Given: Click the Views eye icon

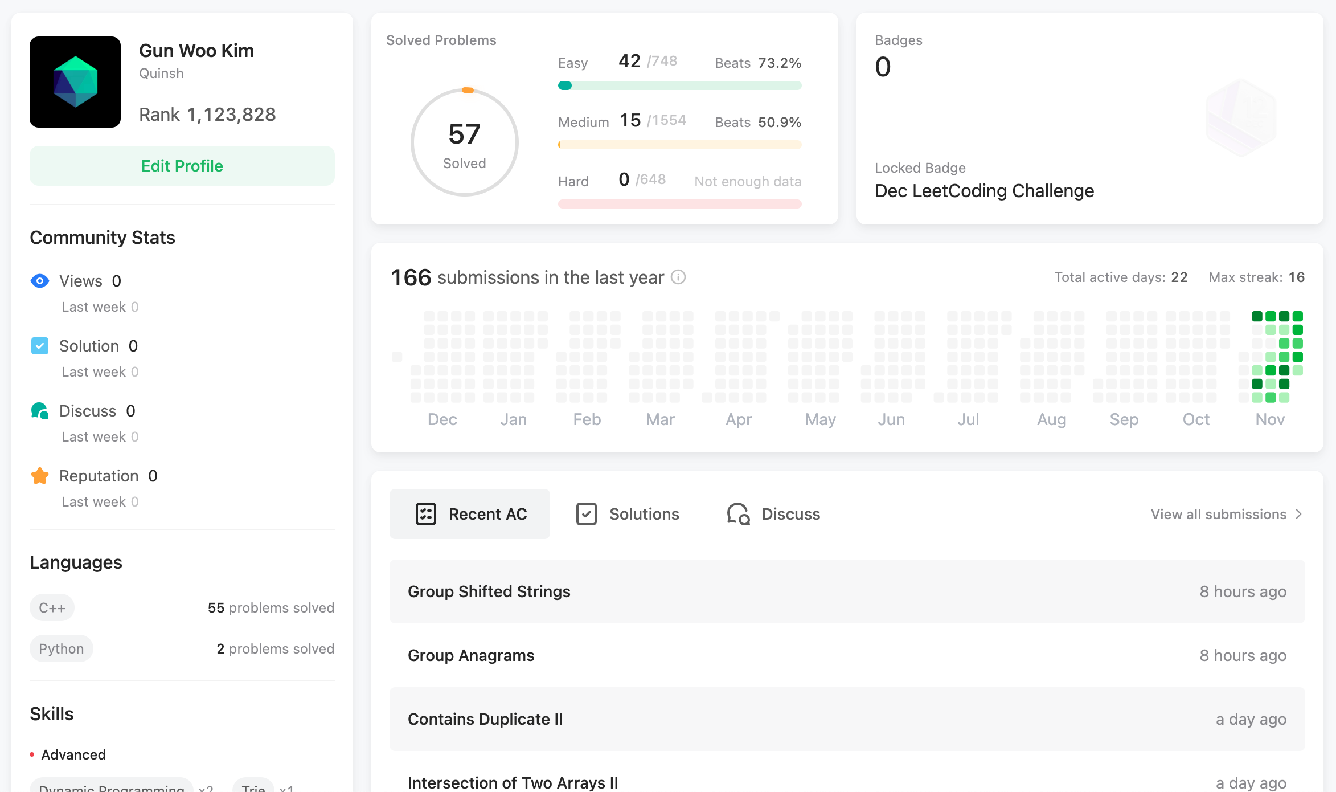Looking at the screenshot, I should 40,281.
